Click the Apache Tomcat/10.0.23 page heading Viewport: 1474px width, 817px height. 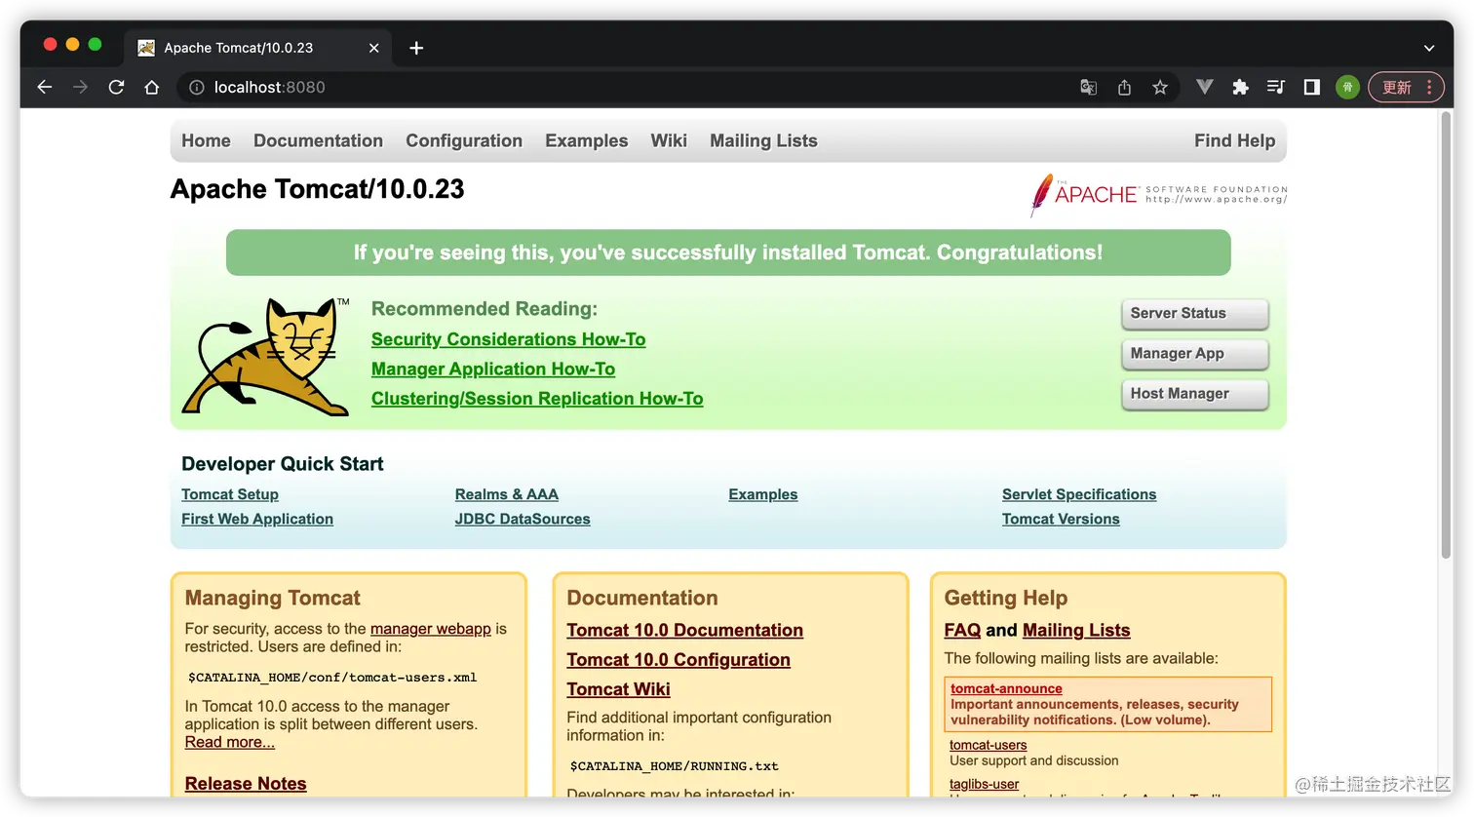318,189
